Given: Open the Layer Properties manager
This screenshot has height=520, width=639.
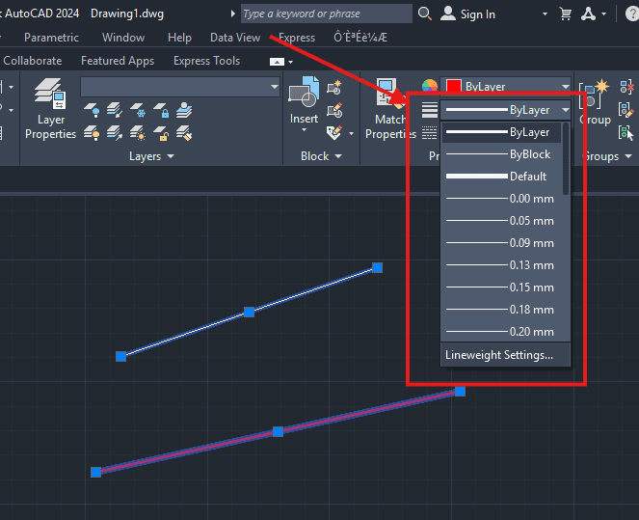Looking at the screenshot, I should click(x=50, y=110).
